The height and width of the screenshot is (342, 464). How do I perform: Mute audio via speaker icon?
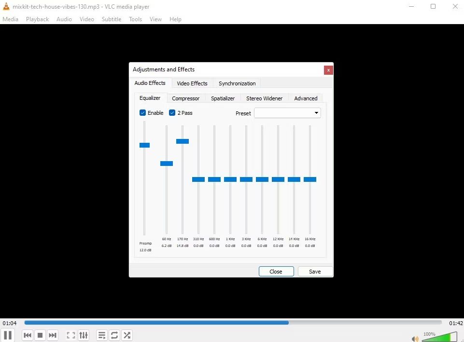[415, 339]
